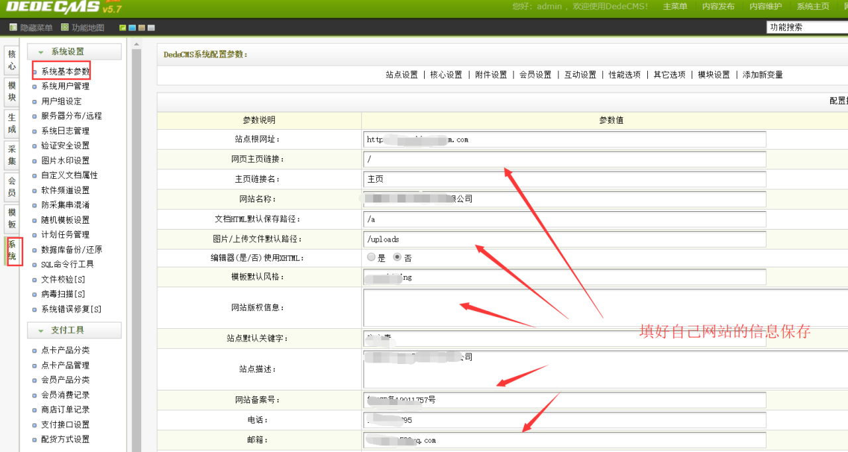
Task: Open the 会员设置 config tab
Action: (536, 75)
